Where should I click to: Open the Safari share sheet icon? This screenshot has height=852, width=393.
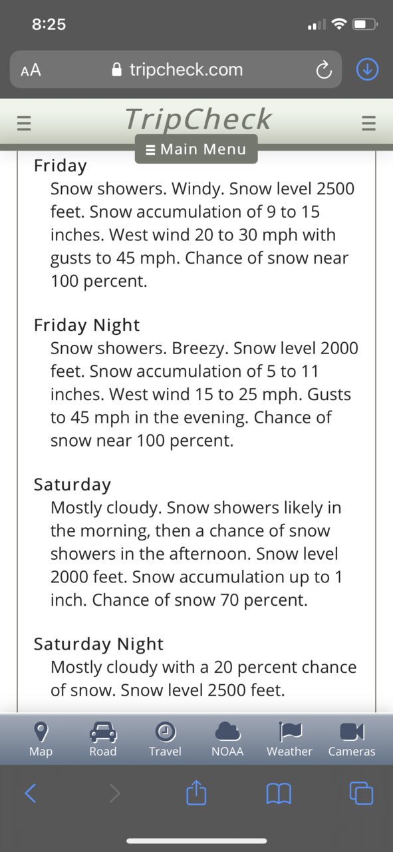(196, 792)
